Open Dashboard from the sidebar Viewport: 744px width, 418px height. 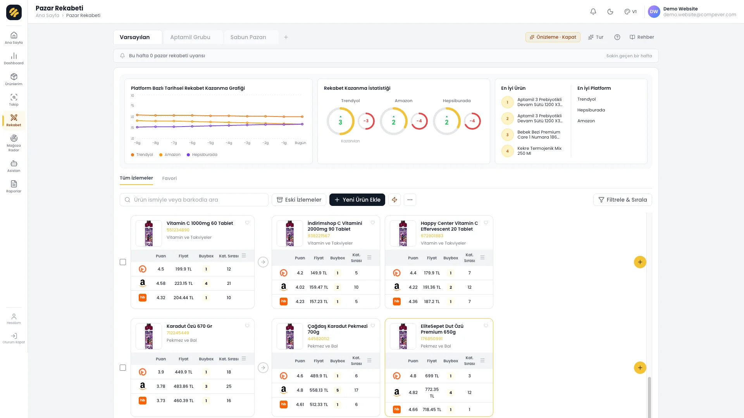pos(14,58)
